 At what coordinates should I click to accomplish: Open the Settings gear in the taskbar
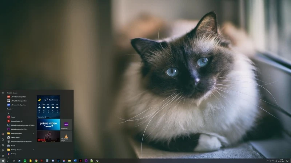(97, 161)
